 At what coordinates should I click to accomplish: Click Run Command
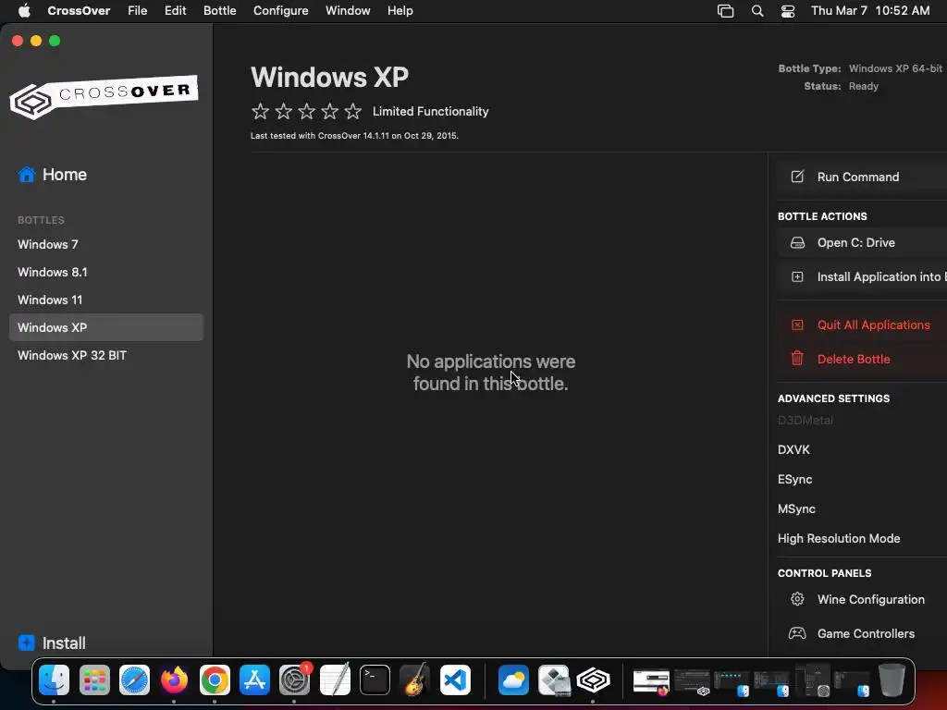tap(858, 177)
